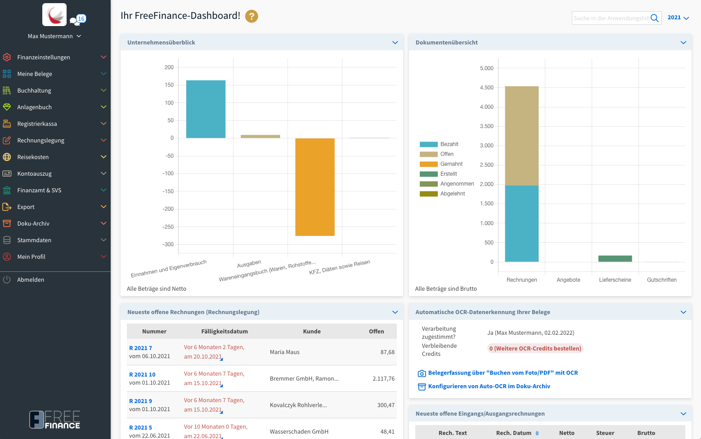Toggle the Bezahlt legend entry

[x=439, y=144]
